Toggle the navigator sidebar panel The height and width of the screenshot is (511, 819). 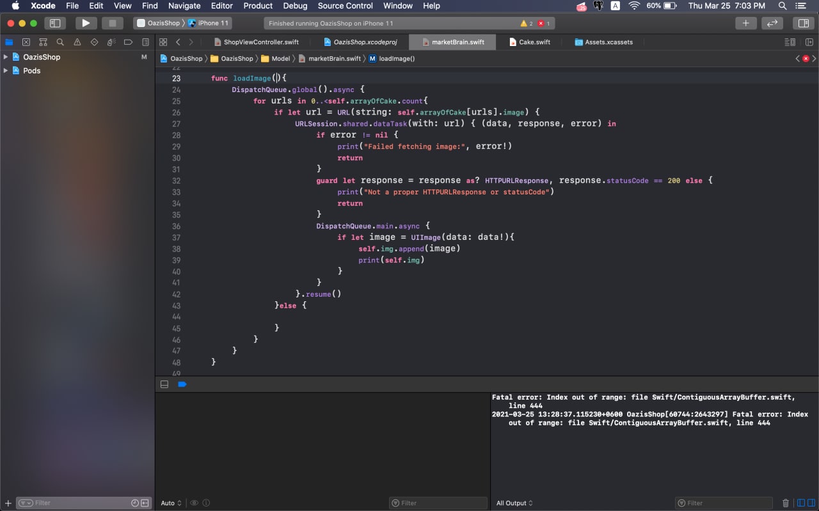(x=55, y=23)
